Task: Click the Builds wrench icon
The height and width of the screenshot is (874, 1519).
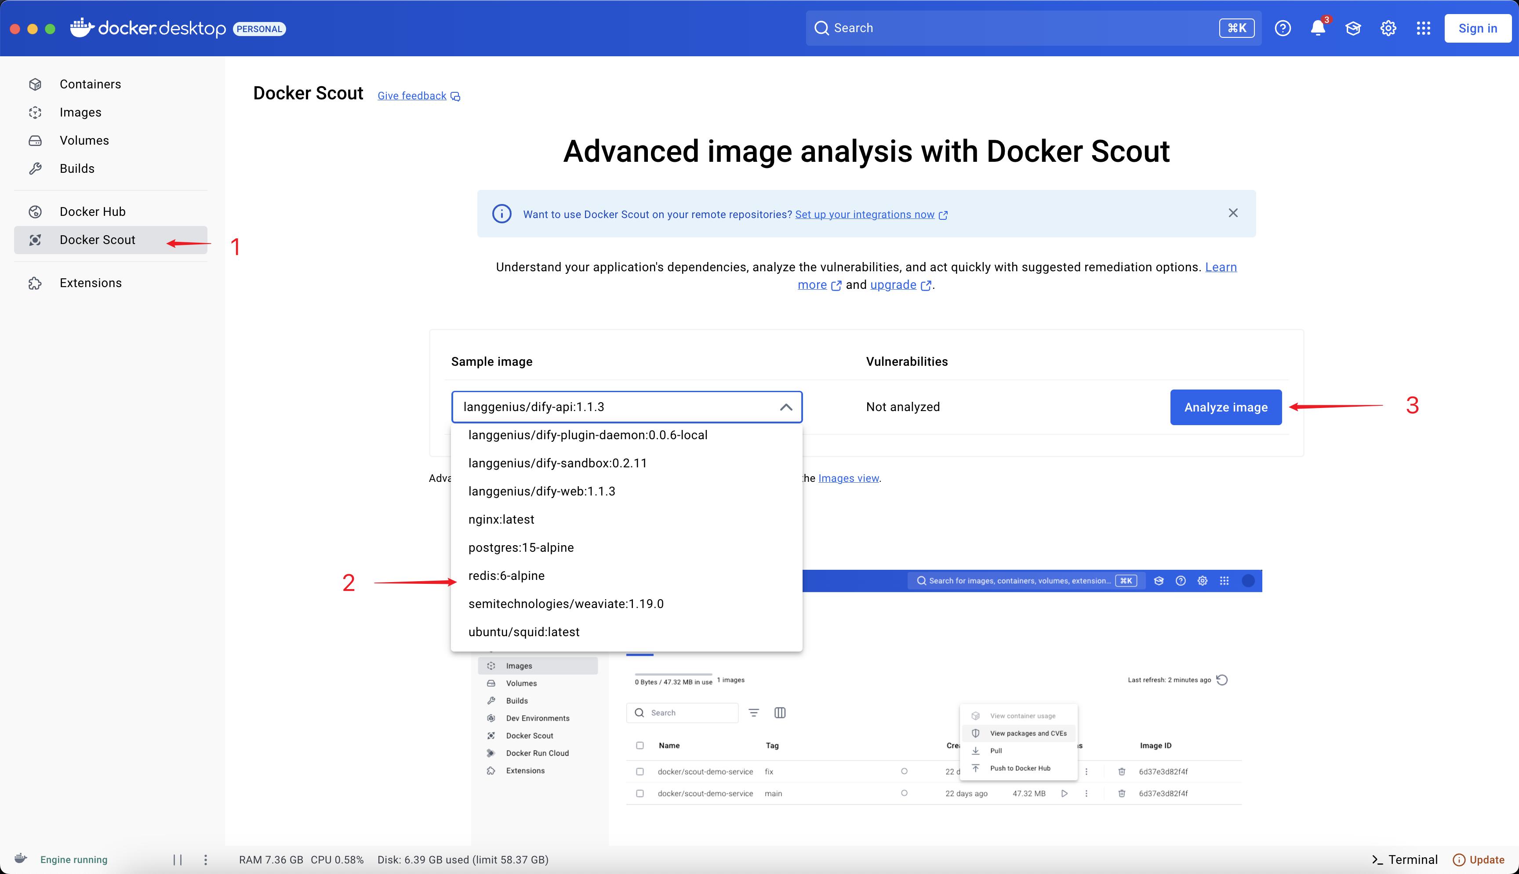Action: (36, 169)
